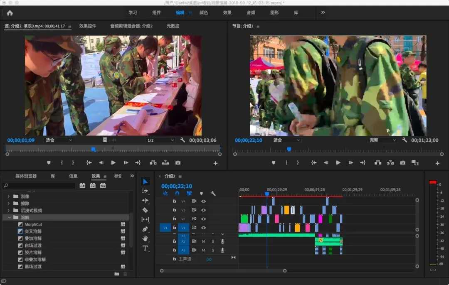This screenshot has height=285, width=449.
Task: Click the Home icon at top left
Action: (10, 12)
